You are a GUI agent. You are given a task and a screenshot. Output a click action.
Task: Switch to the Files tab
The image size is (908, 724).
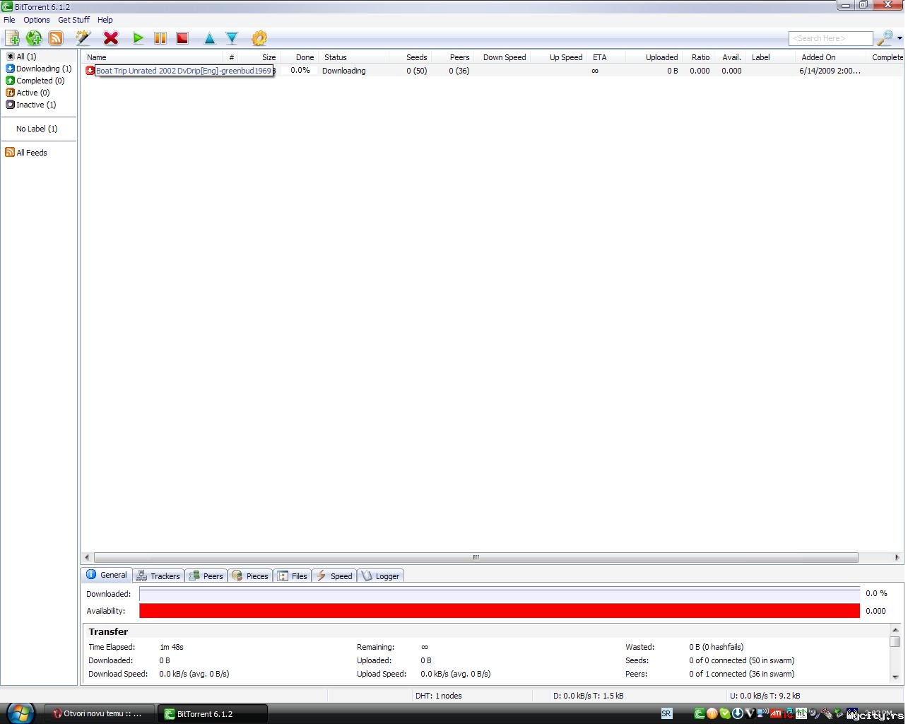(293, 576)
